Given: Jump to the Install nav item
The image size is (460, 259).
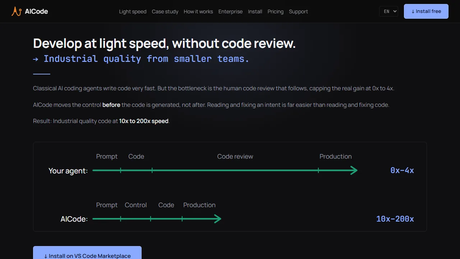Looking at the screenshot, I should pos(255,12).
